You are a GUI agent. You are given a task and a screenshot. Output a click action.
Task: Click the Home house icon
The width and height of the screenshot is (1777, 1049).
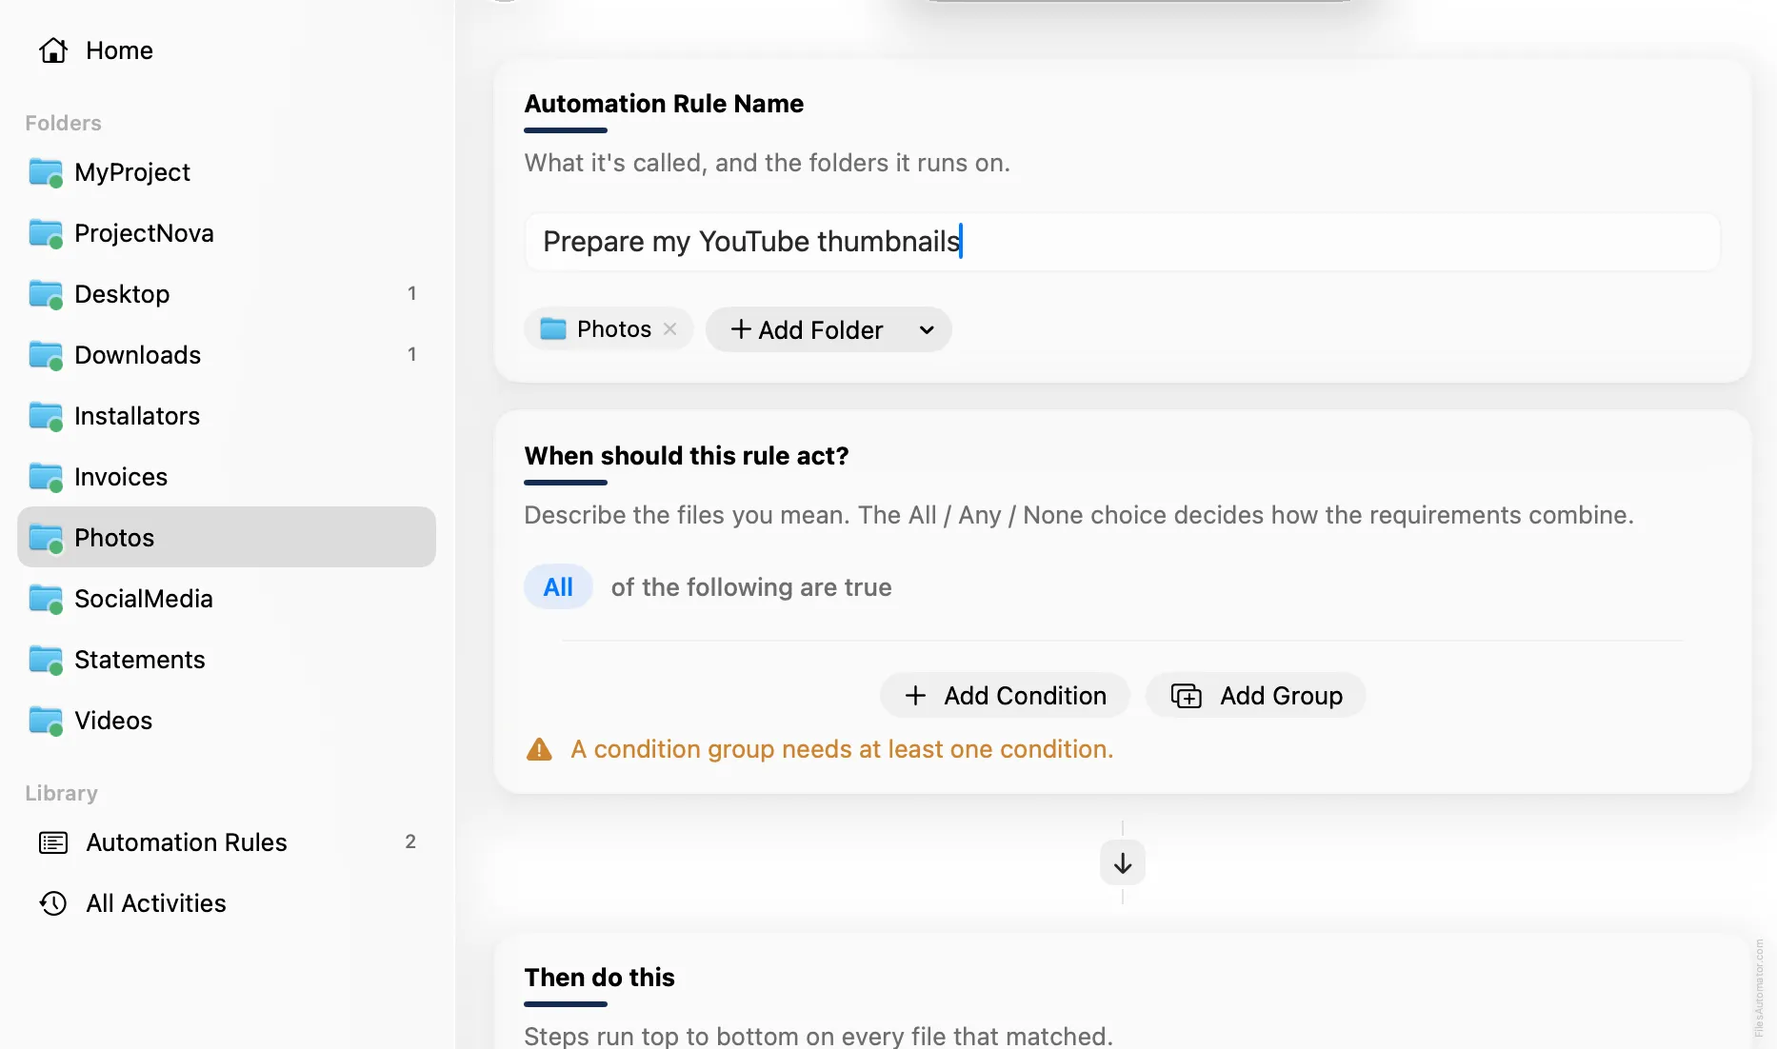point(53,50)
